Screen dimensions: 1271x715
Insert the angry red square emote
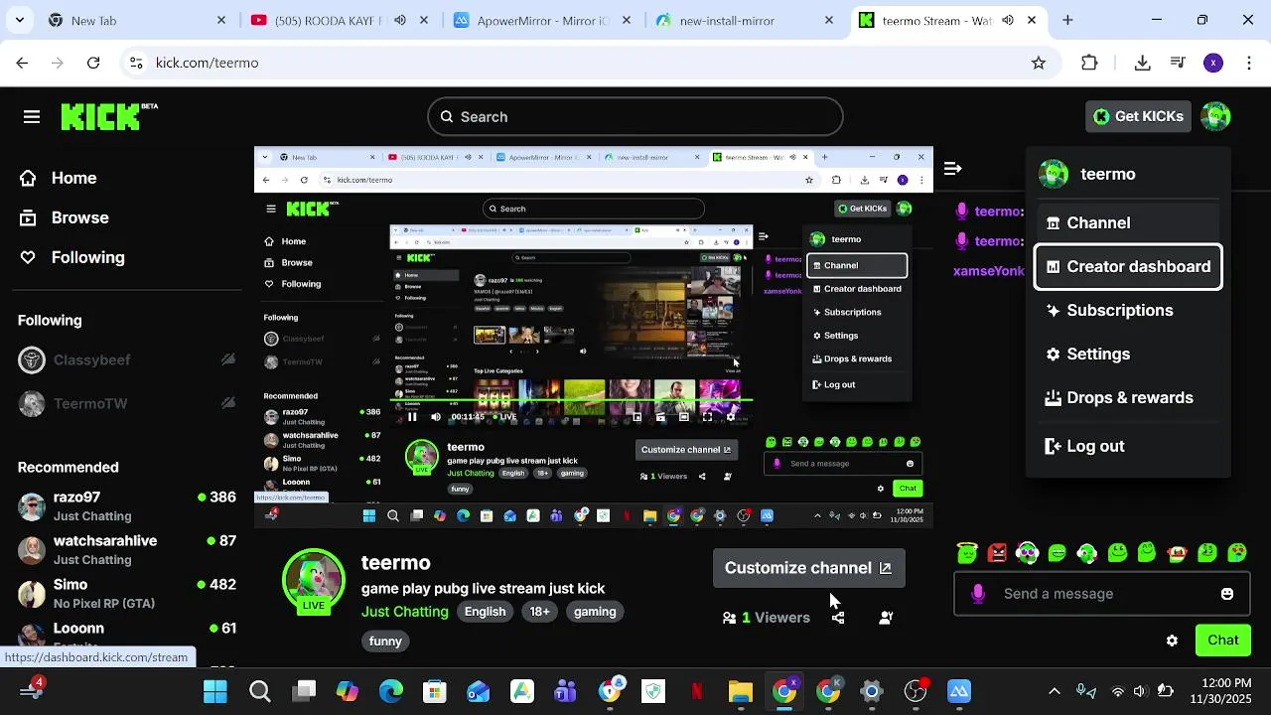click(997, 553)
